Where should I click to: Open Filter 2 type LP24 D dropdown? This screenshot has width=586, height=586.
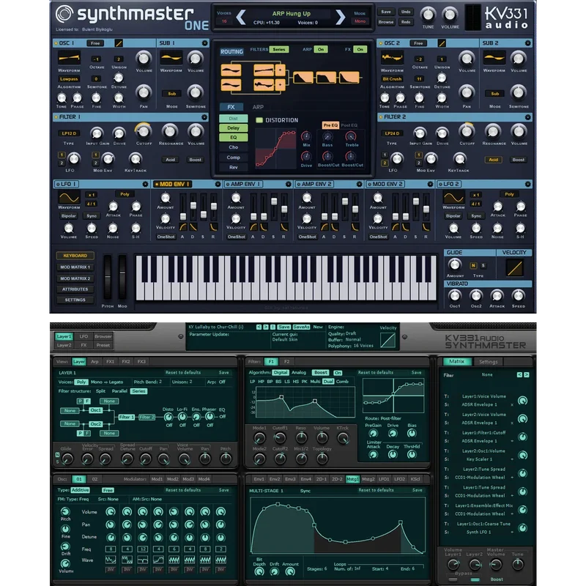pyautogui.click(x=392, y=133)
